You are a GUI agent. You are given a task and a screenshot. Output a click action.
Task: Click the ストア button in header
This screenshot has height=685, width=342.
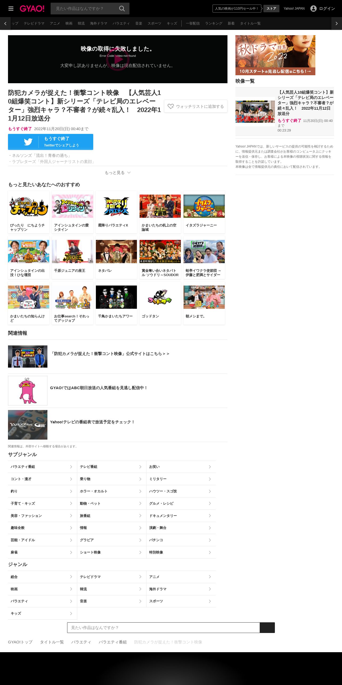coord(271,9)
